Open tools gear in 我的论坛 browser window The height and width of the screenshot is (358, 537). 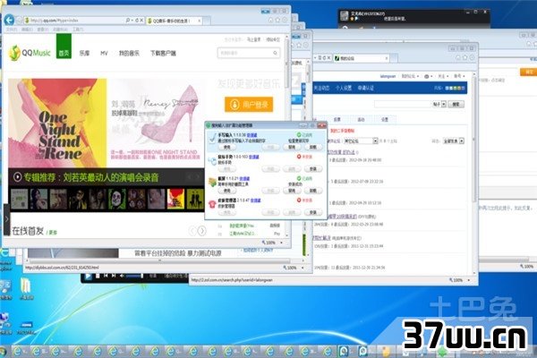[x=472, y=57]
